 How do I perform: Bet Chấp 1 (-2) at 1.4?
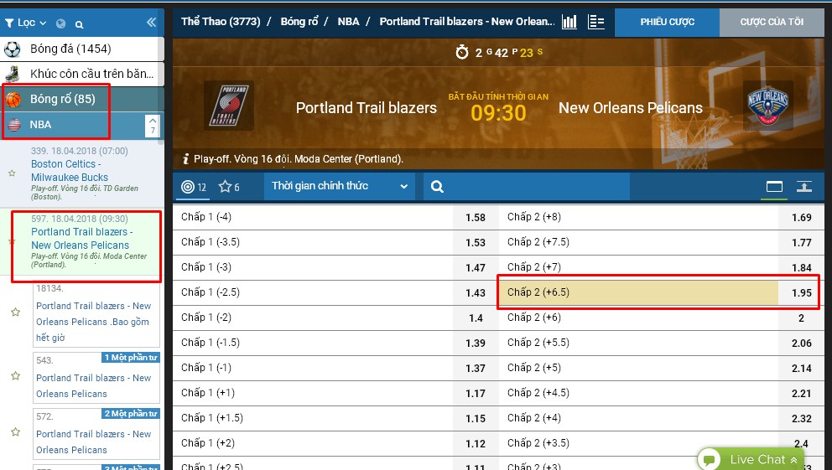(335, 318)
